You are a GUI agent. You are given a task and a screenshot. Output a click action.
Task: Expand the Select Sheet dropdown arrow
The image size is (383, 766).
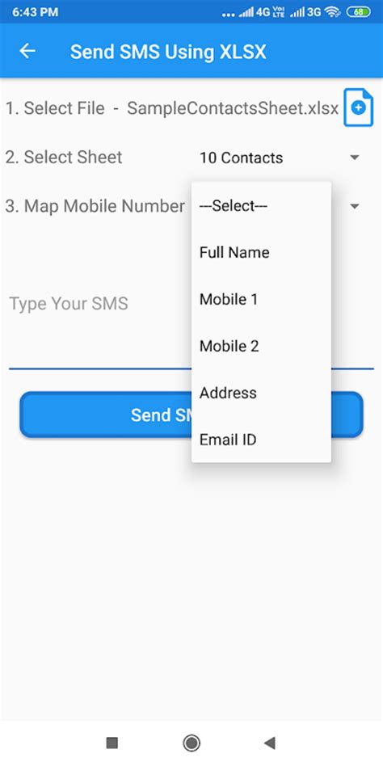click(x=356, y=158)
